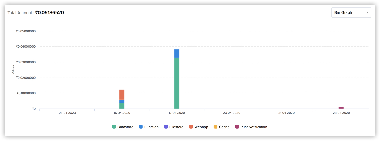Screen dimensions: 380x141
Task: Toggle the PushNotification legend swatch
Action: point(237,127)
